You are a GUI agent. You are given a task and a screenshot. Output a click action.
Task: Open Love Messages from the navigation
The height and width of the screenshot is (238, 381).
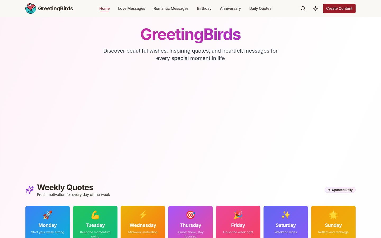(131, 8)
